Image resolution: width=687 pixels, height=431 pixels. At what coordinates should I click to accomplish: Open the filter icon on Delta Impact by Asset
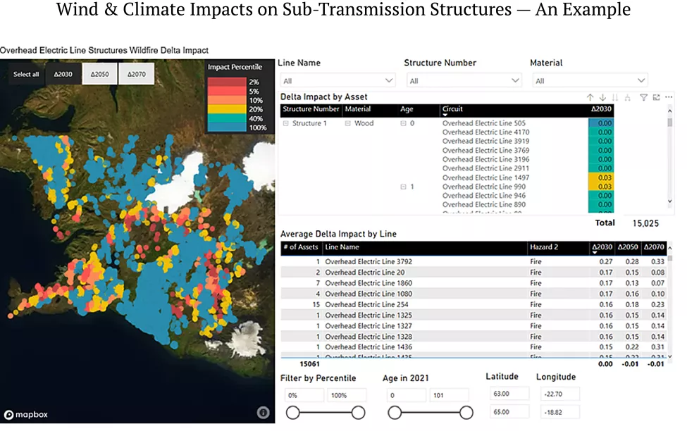click(x=645, y=97)
